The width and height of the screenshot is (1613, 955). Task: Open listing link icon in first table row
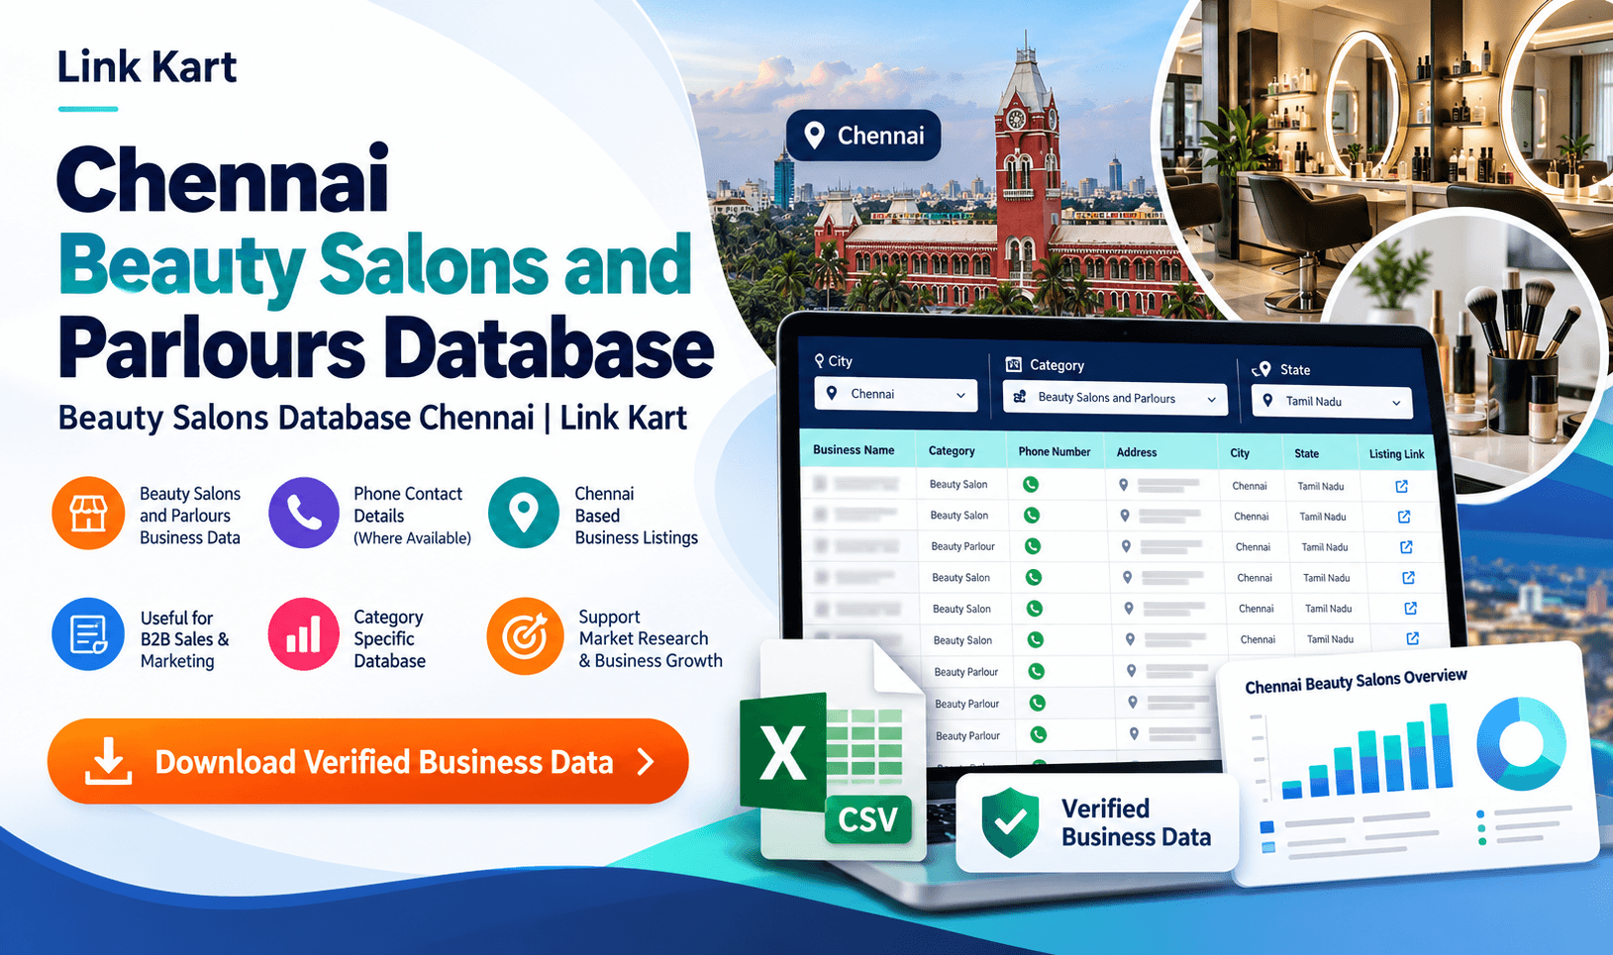click(x=1401, y=486)
